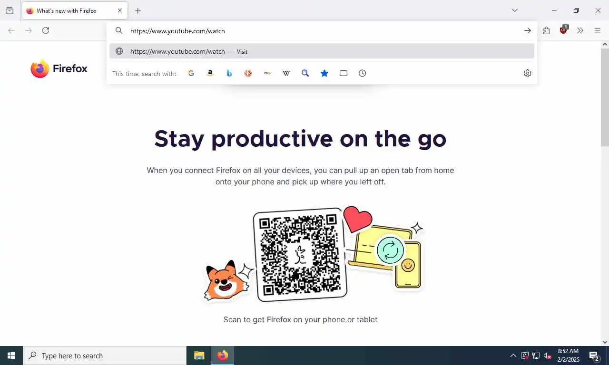
Task: Click the page scrollbar down arrow
Action: (x=605, y=342)
